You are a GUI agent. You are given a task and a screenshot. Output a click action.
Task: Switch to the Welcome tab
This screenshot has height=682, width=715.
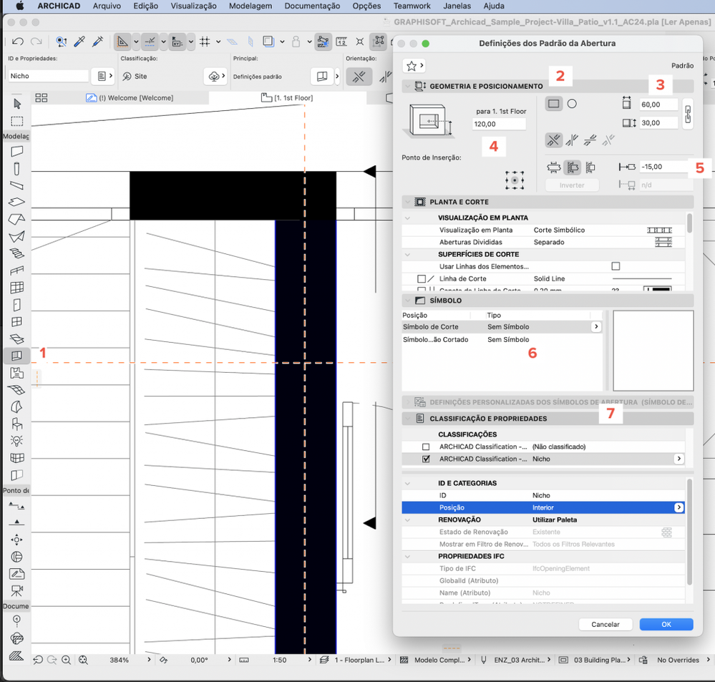tap(131, 97)
